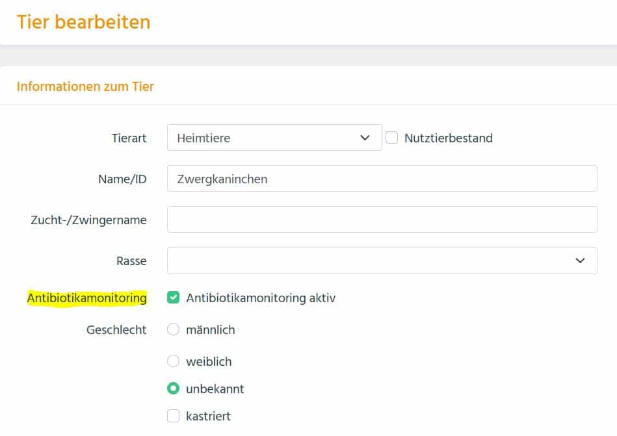This screenshot has width=617, height=436.
Task: Click into the Name/ID field containing Zwergkaninchen
Action: click(382, 179)
